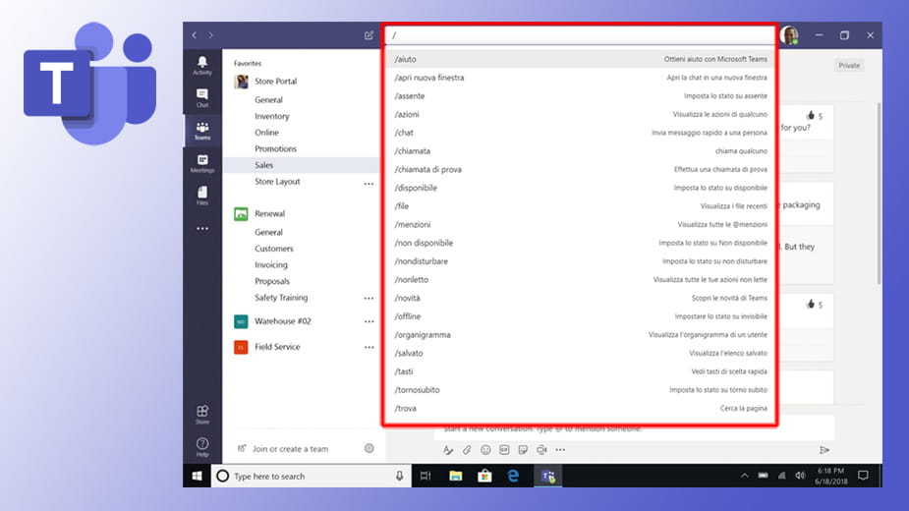Screen dimensions: 909x511
Task: Choose the /salvato command
Action: [581, 353]
